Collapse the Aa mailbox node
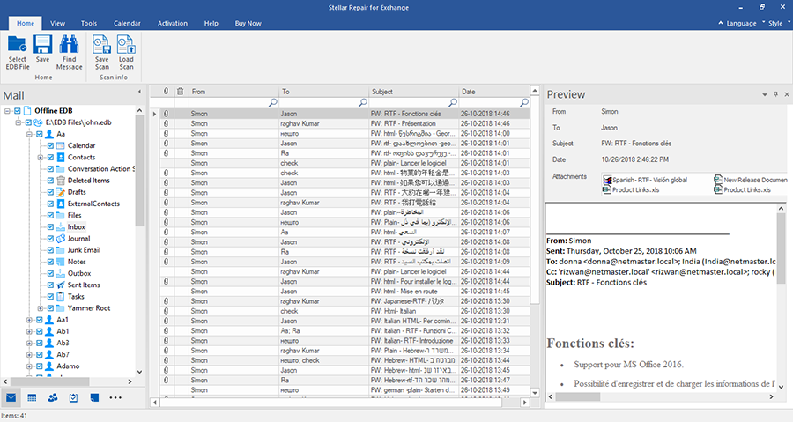Screen dimensions: 793x422 pos(29,134)
